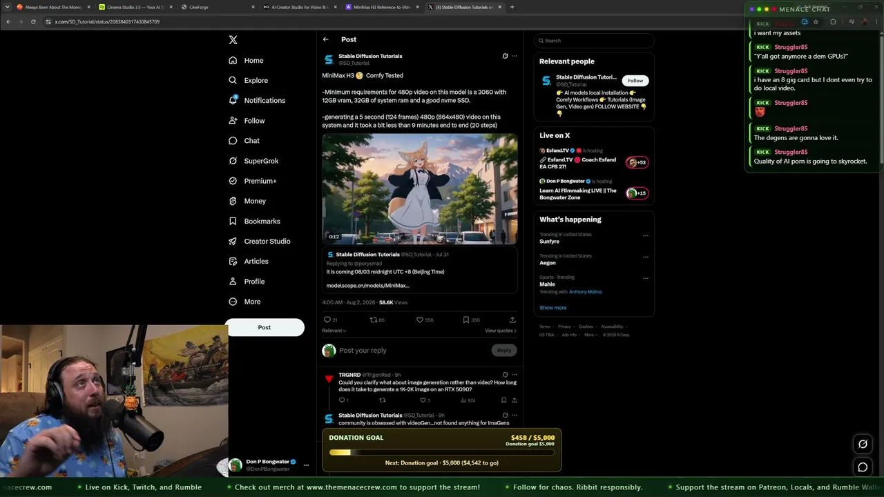
Task: Open the floating messages chat bubble
Action: [x=863, y=467]
